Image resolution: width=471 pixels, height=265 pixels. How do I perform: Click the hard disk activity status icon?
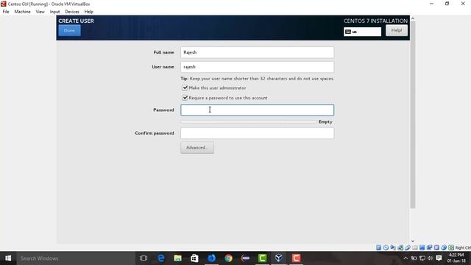pos(379,247)
